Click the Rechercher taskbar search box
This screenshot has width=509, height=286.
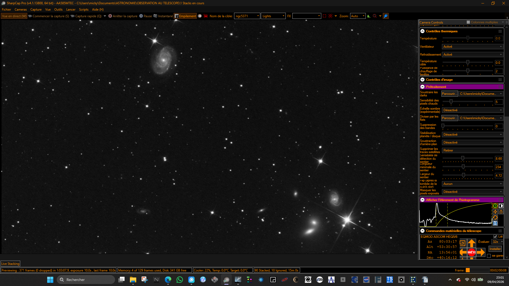pyautogui.click(x=86, y=280)
